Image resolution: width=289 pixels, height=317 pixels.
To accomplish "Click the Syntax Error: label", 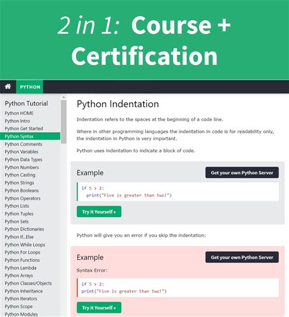I will pos(92,270).
